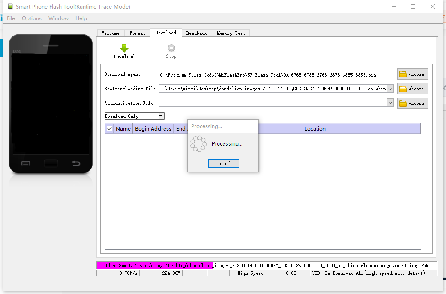
Task: Open the File menu
Action: (11, 18)
